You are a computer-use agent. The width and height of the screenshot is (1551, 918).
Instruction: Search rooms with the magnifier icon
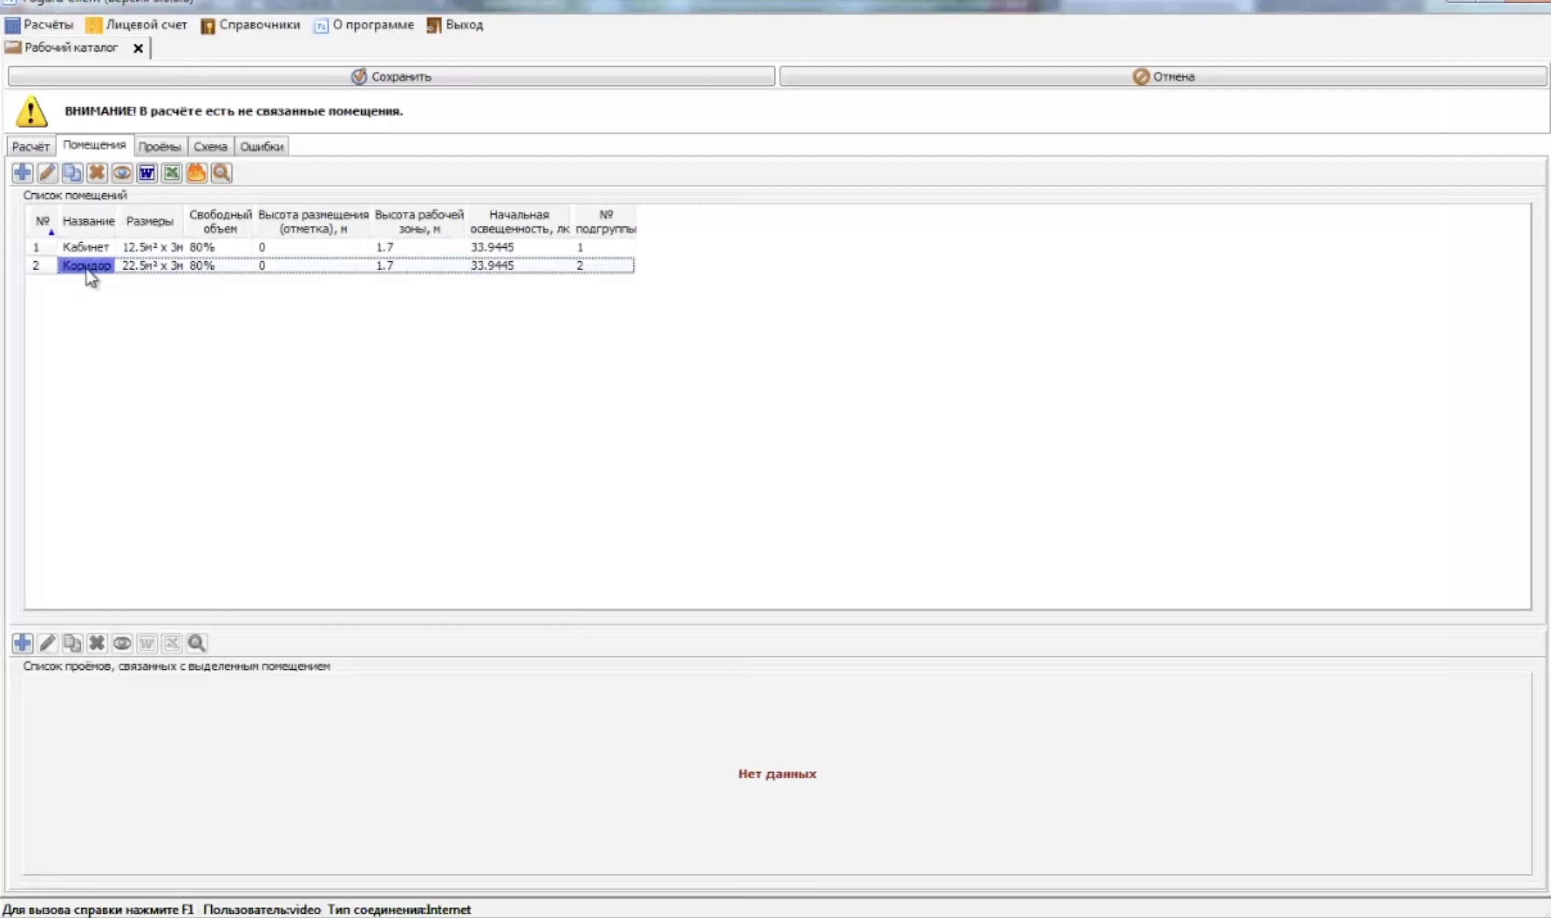pyautogui.click(x=221, y=173)
